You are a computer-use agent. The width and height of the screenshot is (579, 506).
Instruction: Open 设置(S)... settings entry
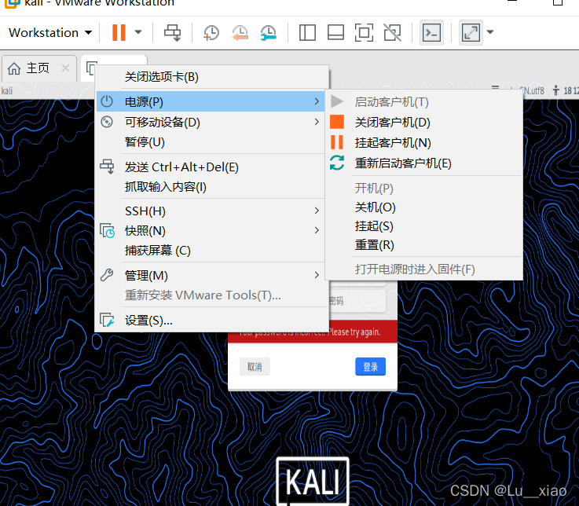(x=211, y=321)
